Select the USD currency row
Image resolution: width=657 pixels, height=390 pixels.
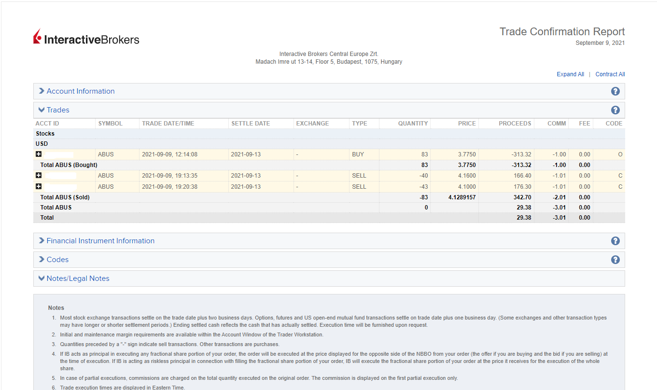(x=329, y=144)
